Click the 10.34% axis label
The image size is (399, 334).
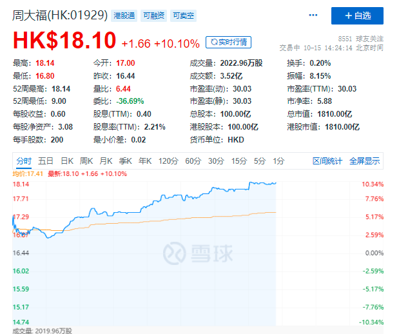tap(373, 184)
